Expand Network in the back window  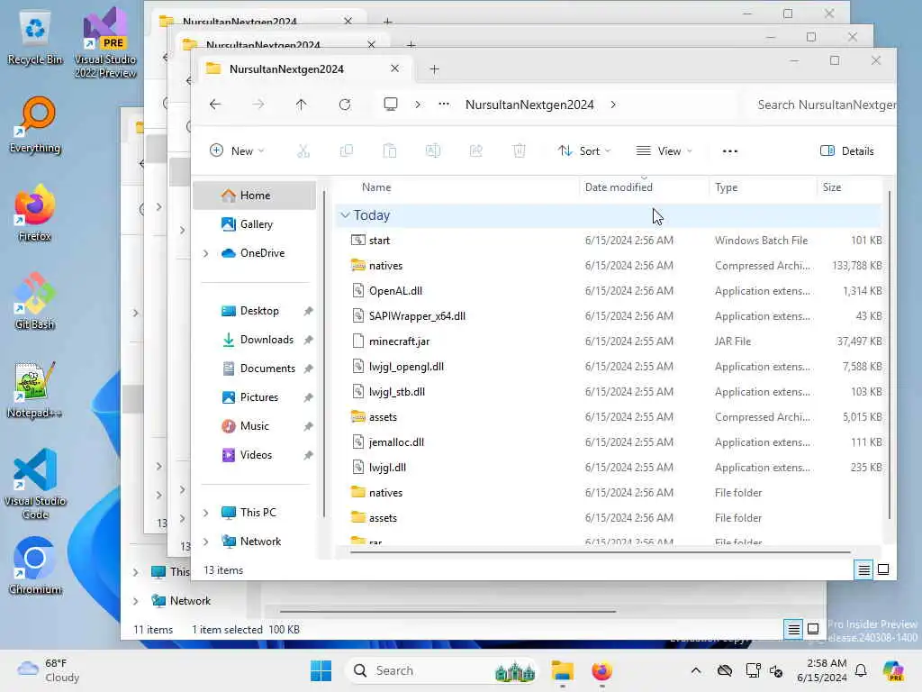click(136, 601)
